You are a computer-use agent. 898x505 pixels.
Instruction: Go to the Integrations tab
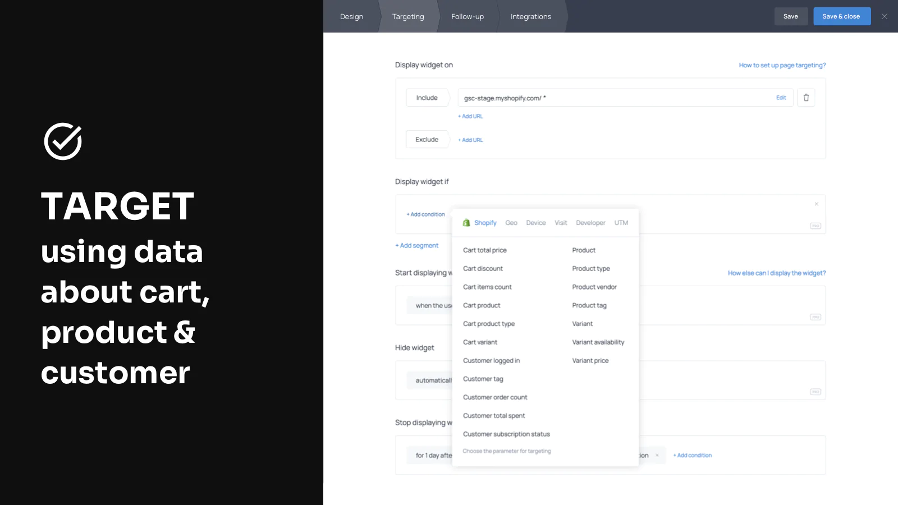coord(530,16)
